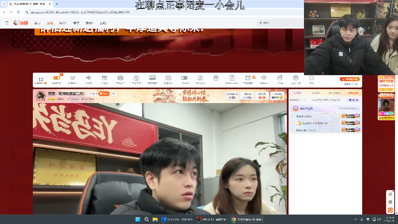The width and height of the screenshot is (398, 224).
Task: Click the streamer avatar in room header
Action: tap(41, 96)
